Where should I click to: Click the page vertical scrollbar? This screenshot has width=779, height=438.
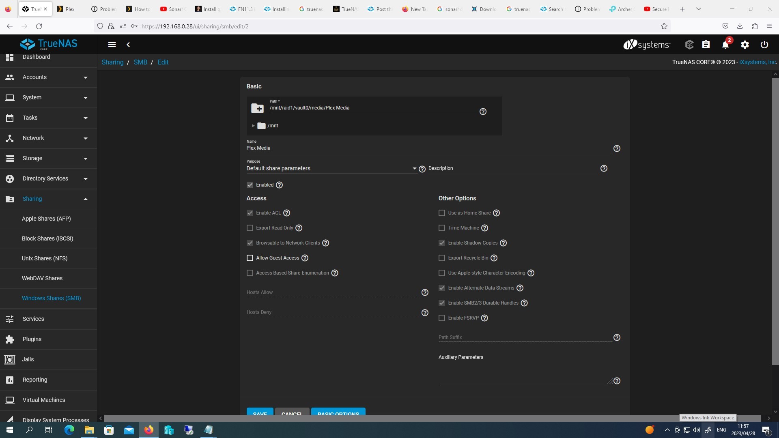pos(775,221)
